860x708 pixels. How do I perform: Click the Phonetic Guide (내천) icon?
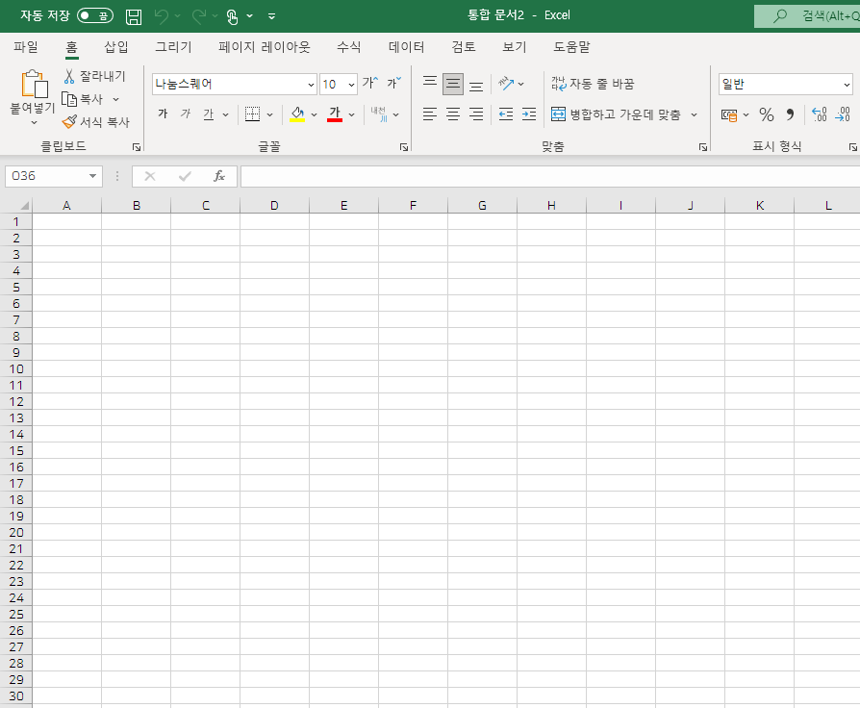tap(379, 114)
